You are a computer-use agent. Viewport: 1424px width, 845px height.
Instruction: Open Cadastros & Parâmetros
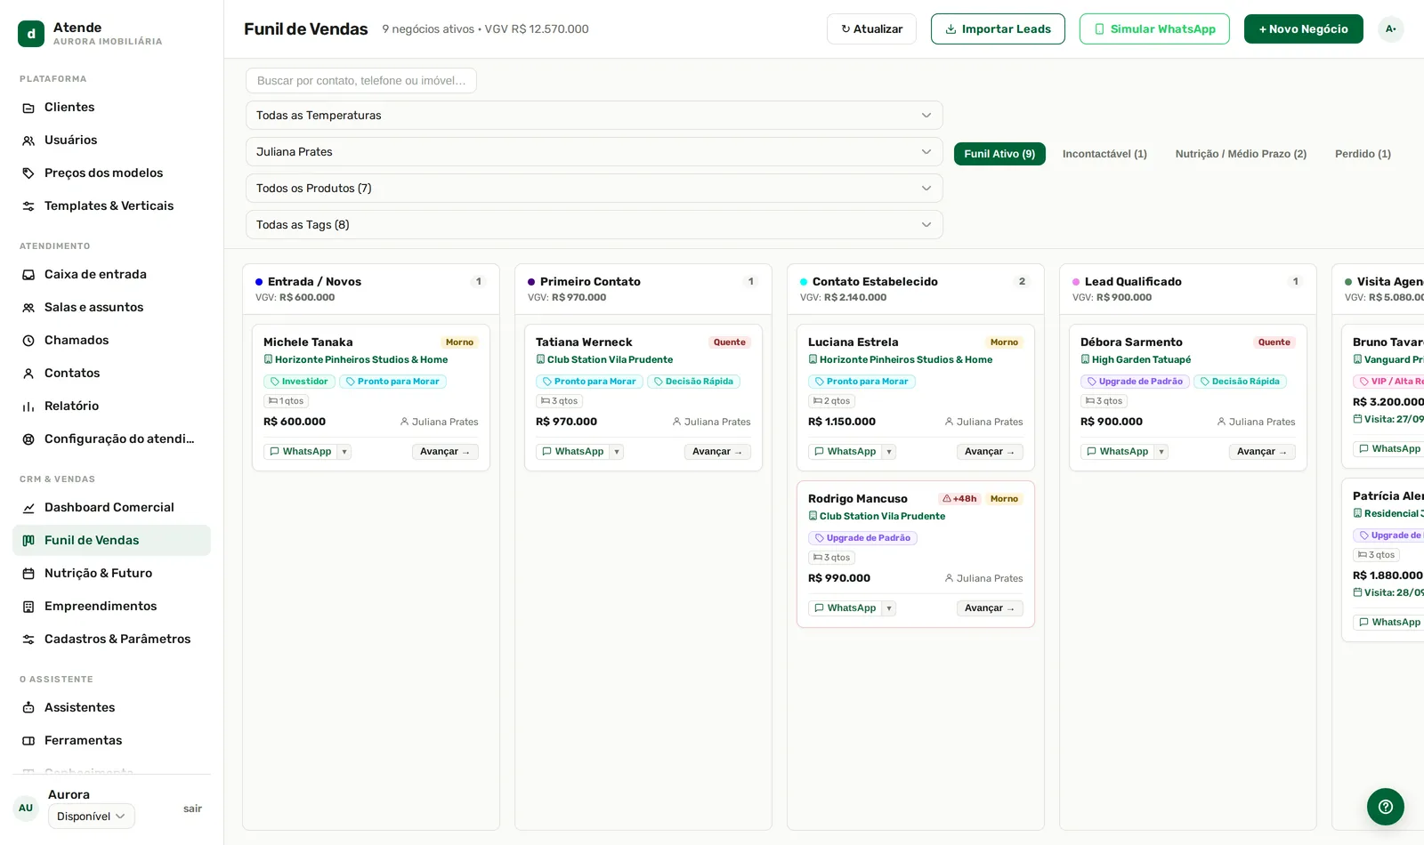coord(111,639)
